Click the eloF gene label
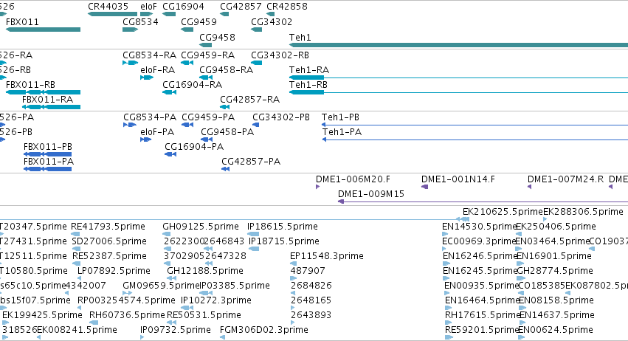 click(148, 7)
